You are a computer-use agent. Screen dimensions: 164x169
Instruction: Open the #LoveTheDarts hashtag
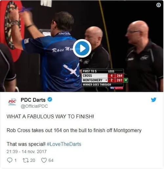(64, 144)
